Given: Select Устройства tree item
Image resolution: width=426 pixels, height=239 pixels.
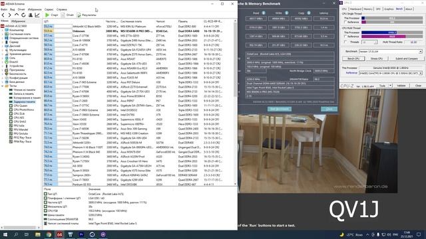Looking at the screenshot, I should [x=16, y=66].
